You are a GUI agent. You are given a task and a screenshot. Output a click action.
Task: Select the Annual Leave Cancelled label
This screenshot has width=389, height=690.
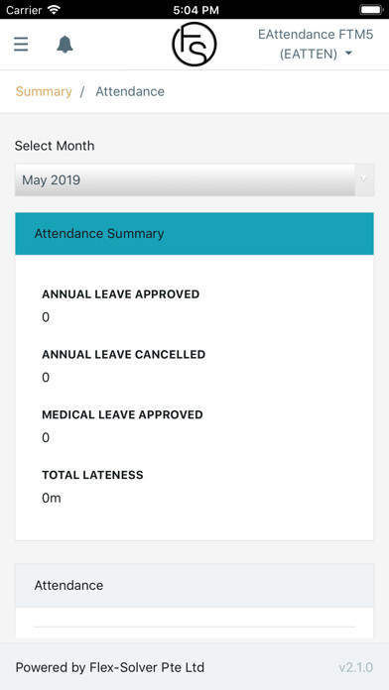tap(123, 354)
